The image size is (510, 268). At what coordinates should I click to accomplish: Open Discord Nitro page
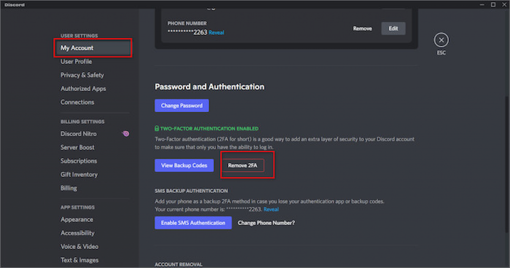click(79, 134)
